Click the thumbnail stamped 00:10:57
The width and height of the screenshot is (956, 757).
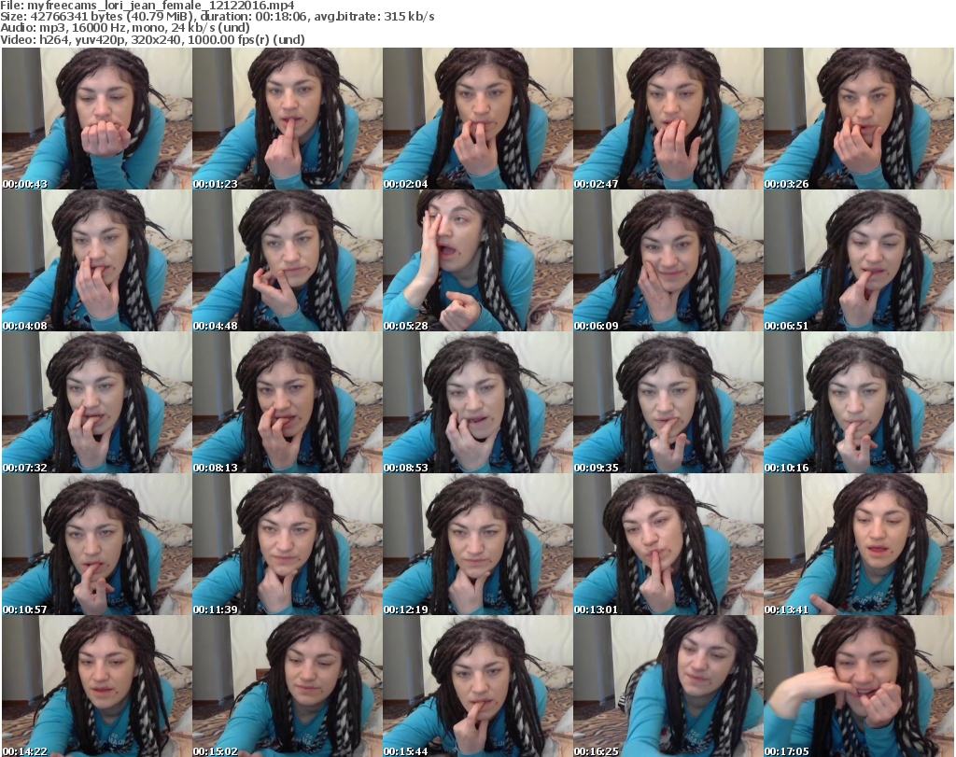(97, 544)
